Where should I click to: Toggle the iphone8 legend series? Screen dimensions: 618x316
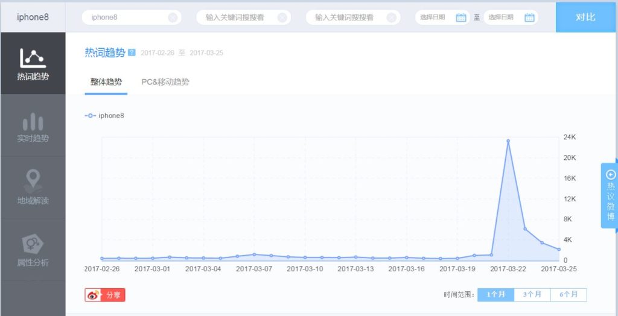click(104, 116)
